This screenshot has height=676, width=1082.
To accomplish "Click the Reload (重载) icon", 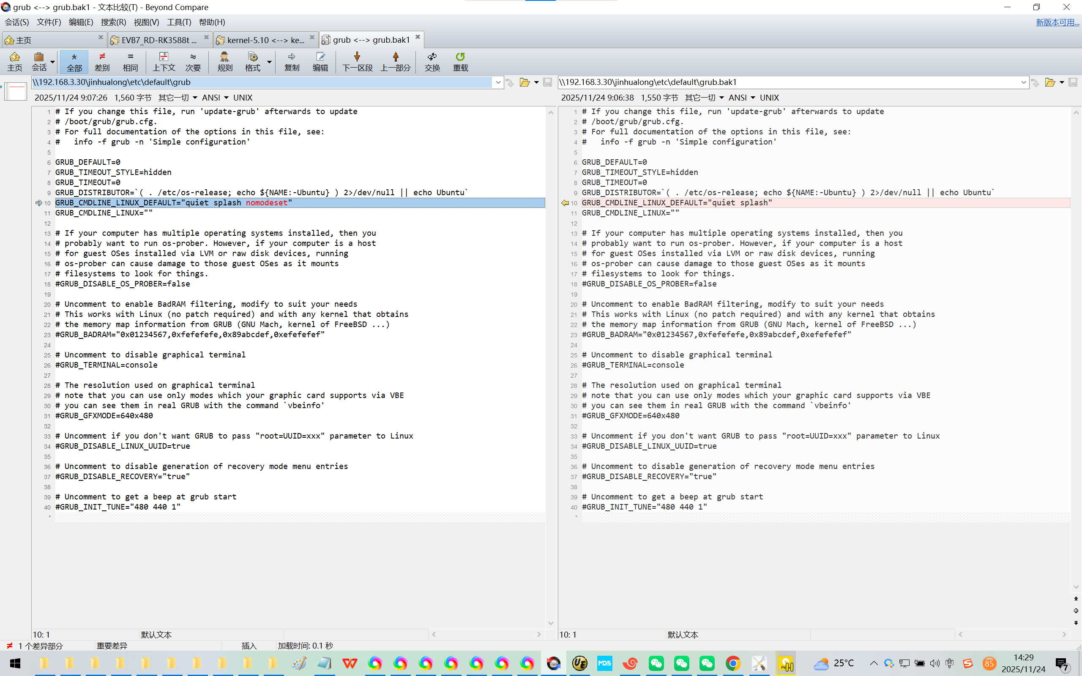I will pos(460,61).
